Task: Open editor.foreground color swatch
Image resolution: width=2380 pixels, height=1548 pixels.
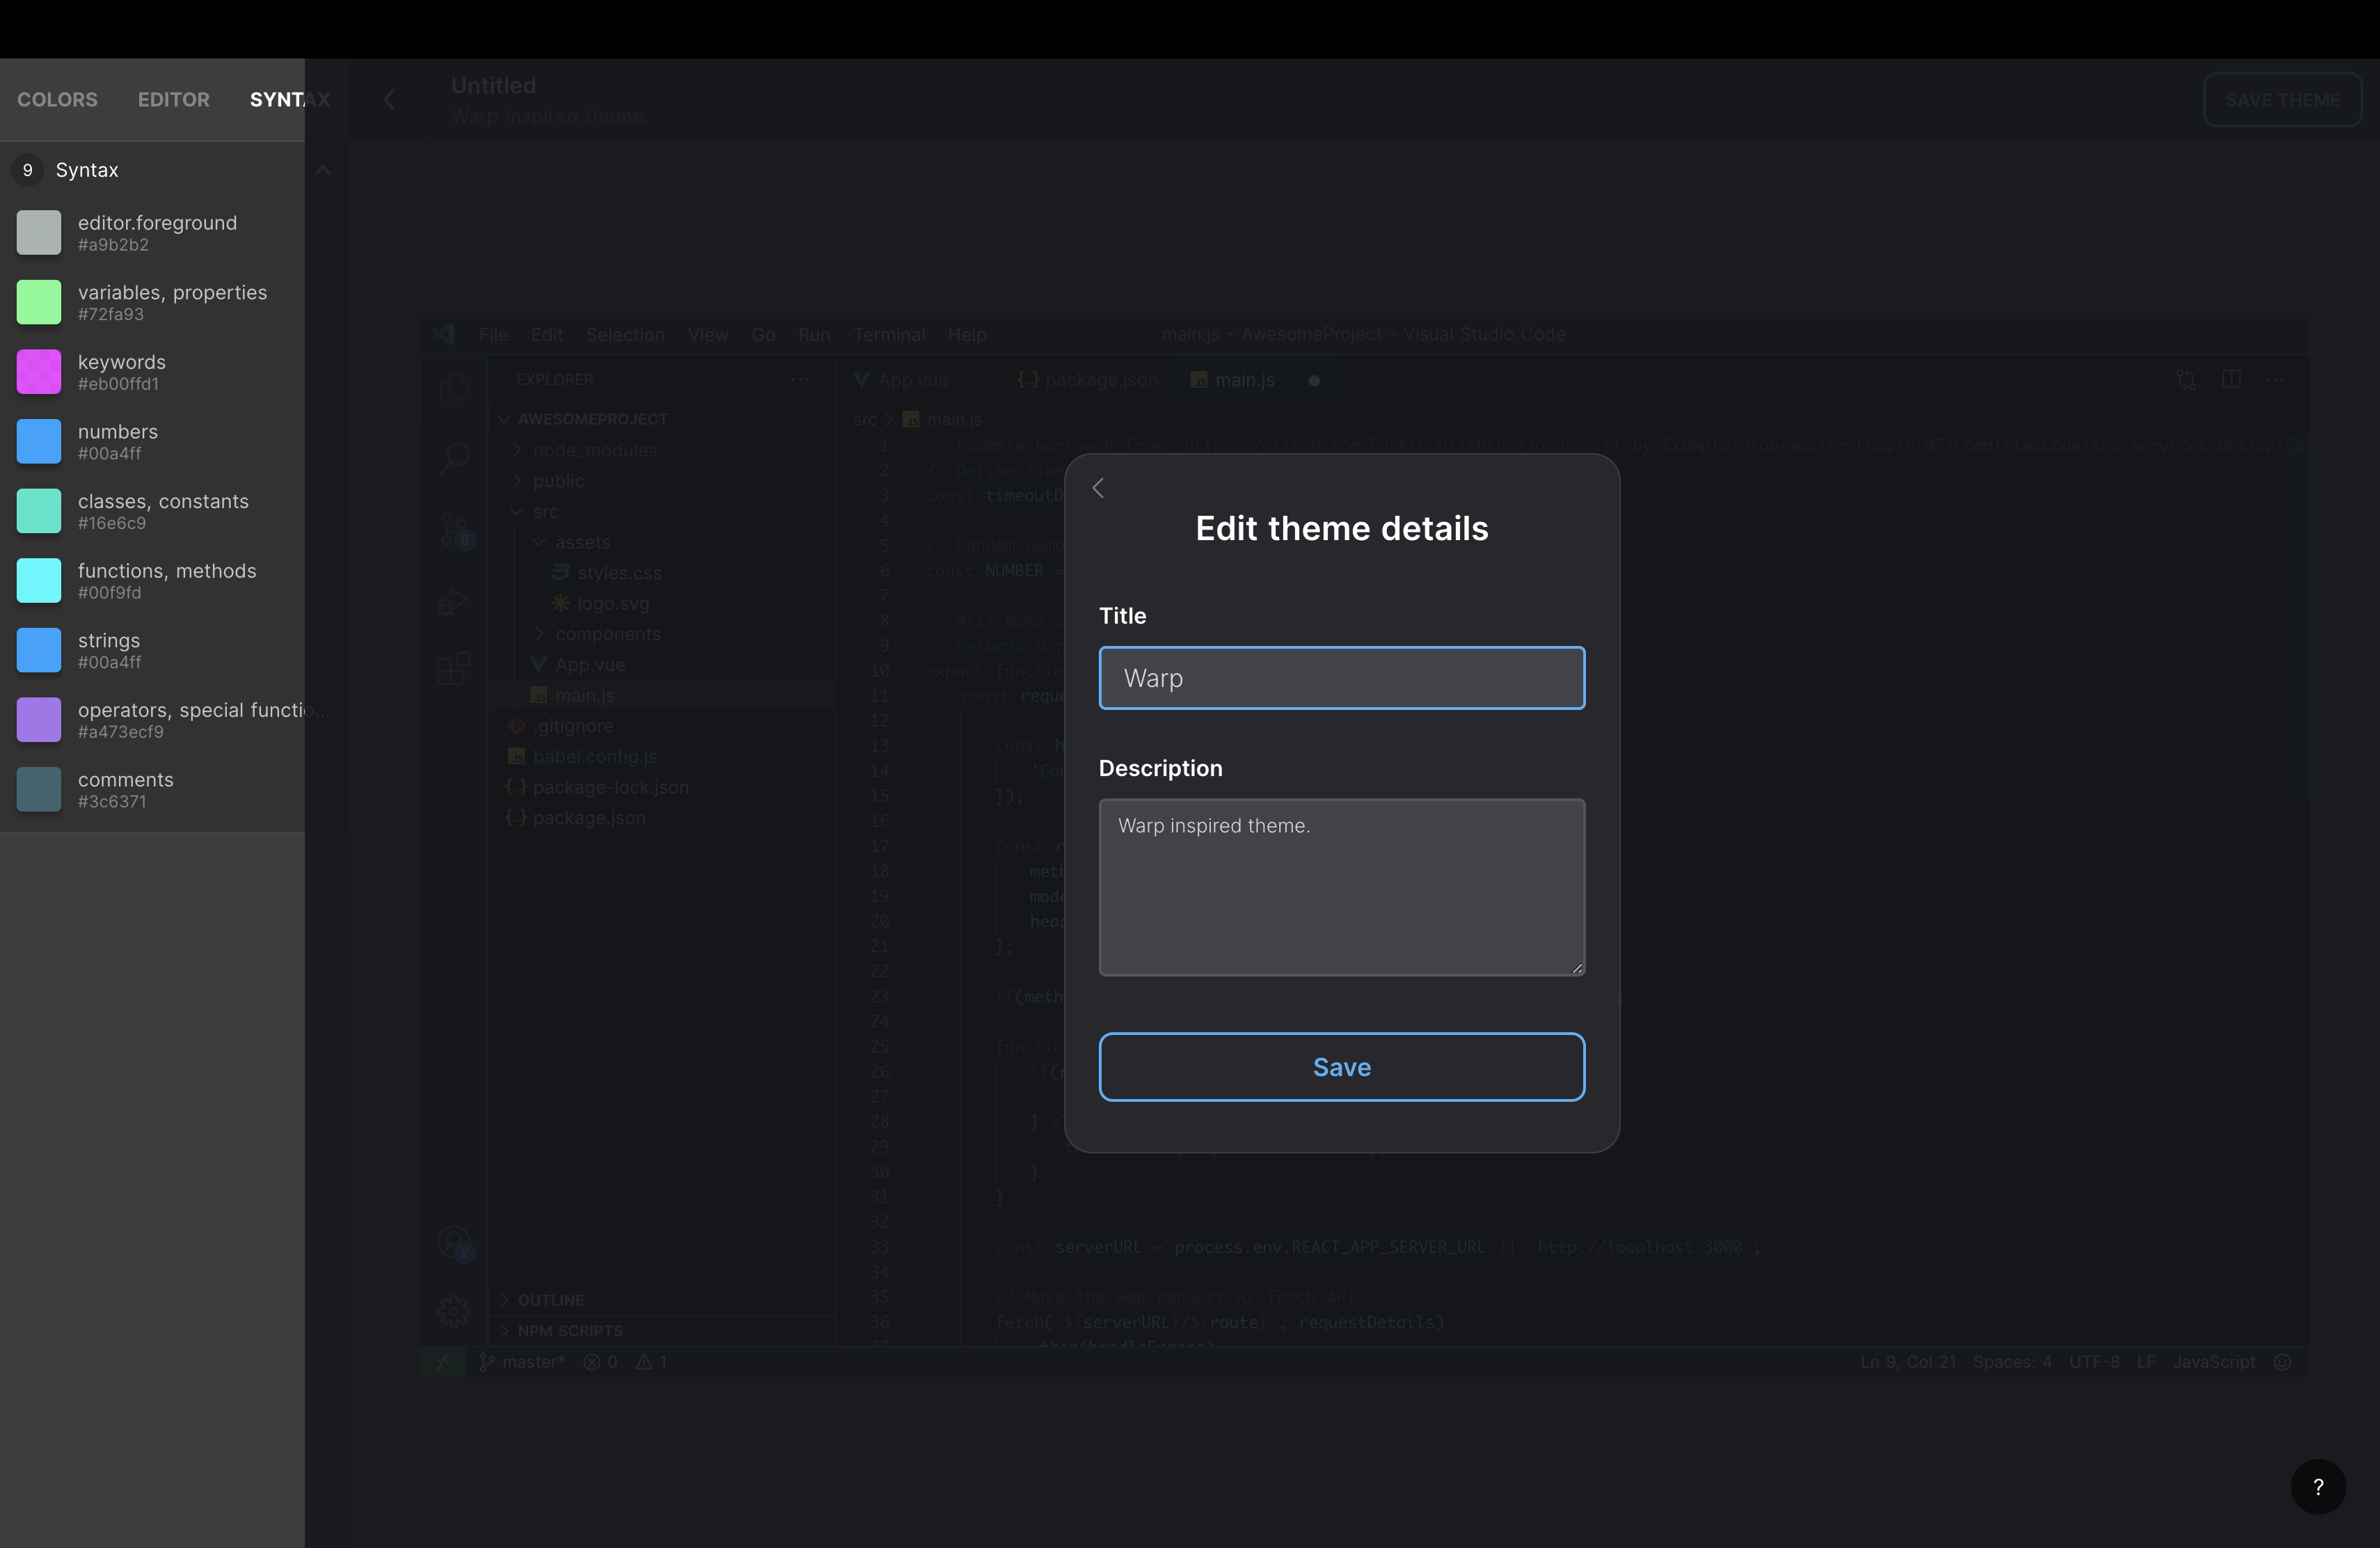Action: [39, 232]
